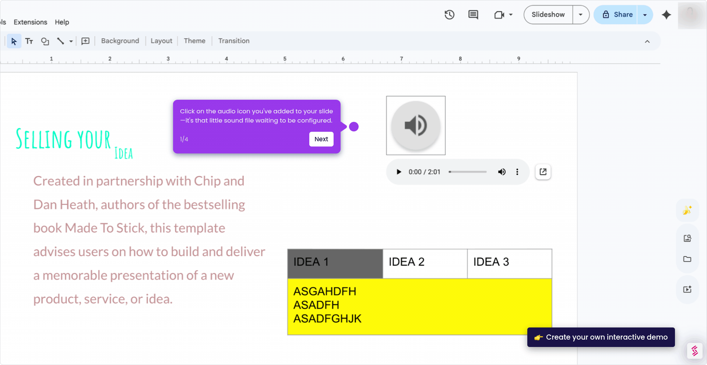Select the IDEA 3 tab cell
Screen dimensions: 707x365
(x=510, y=263)
